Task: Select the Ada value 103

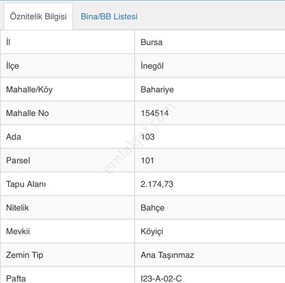Action: 148,137
